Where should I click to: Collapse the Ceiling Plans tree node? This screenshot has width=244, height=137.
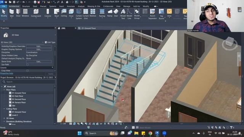(4, 109)
